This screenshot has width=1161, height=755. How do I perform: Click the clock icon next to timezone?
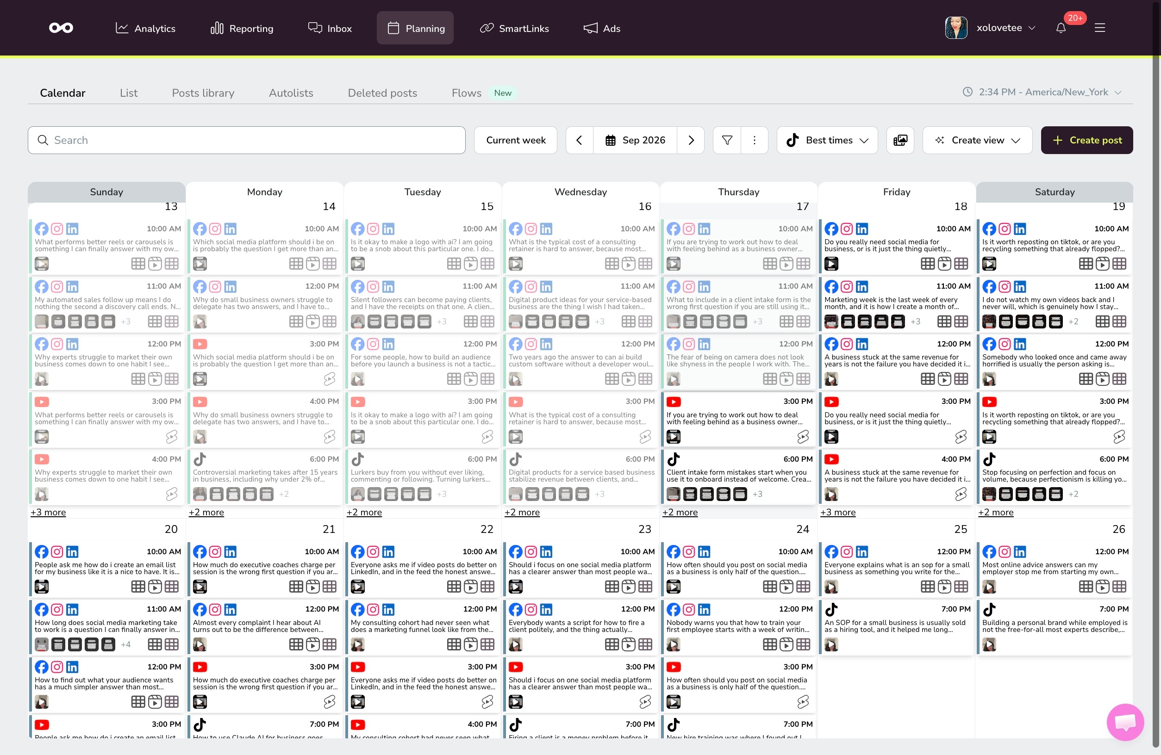point(967,92)
